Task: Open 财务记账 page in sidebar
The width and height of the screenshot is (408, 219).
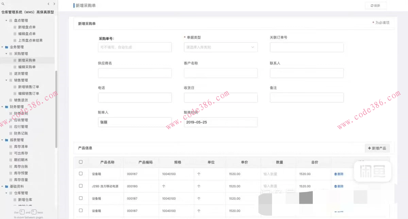Action: [21, 133]
